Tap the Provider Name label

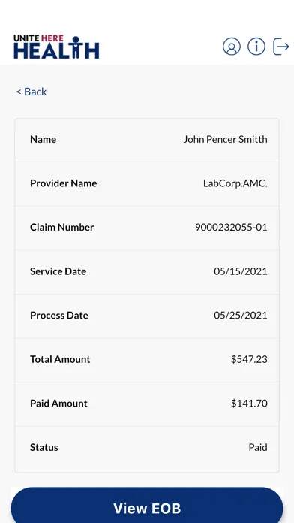point(63,183)
